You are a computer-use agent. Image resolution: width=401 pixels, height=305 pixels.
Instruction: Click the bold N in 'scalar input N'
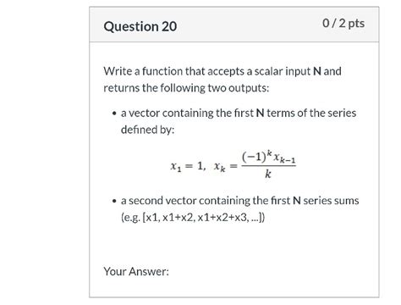317,71
